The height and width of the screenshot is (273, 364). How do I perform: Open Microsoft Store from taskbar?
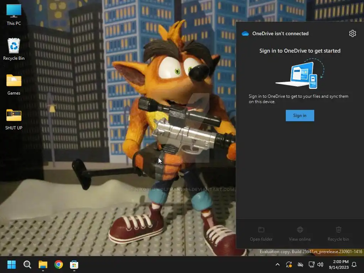[74, 264]
